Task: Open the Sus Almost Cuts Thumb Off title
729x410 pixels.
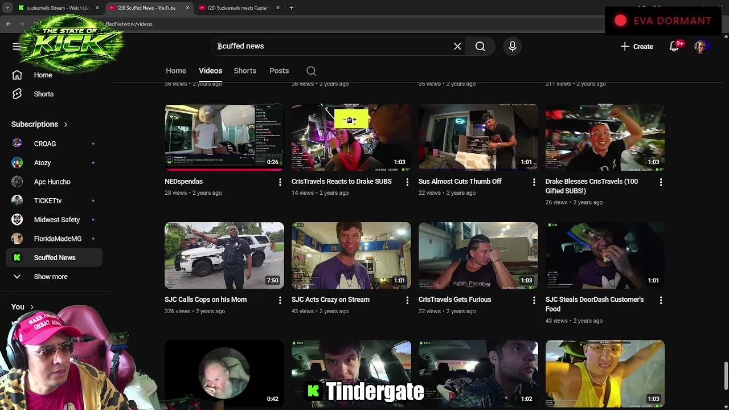Action: pyautogui.click(x=460, y=182)
